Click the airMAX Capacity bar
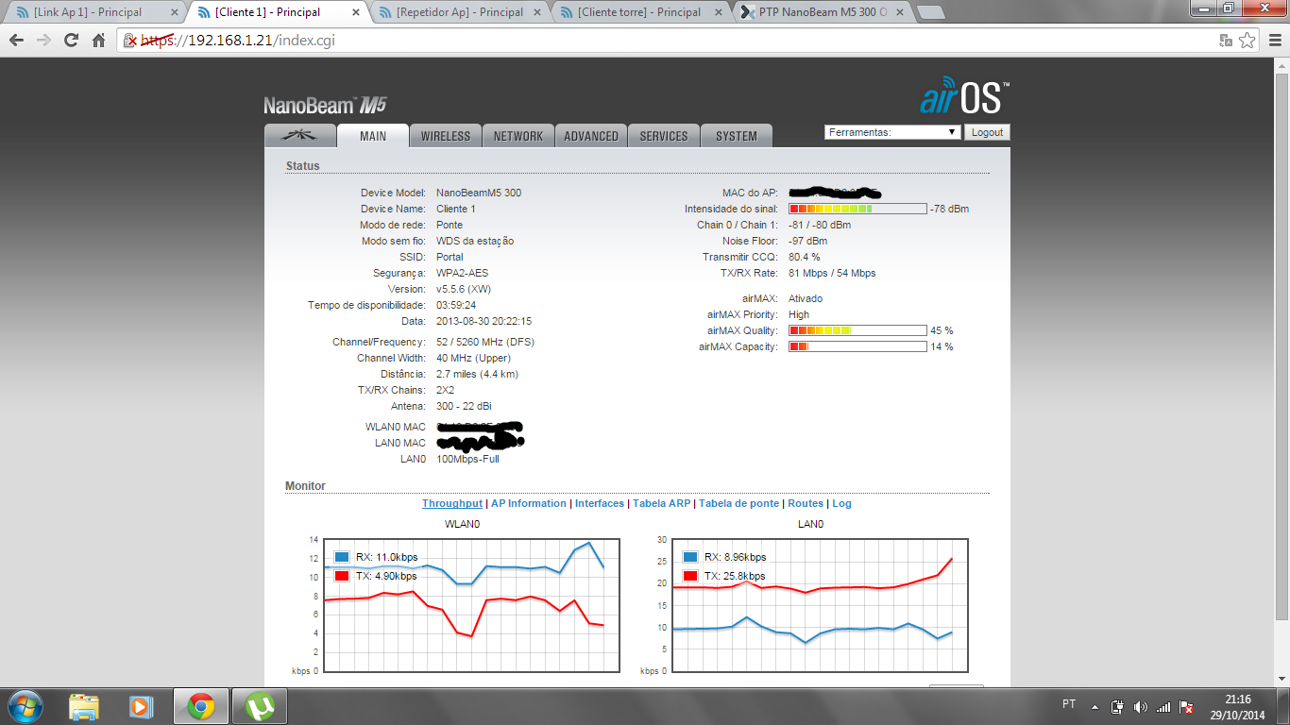The image size is (1290, 725). pyautogui.click(x=857, y=346)
